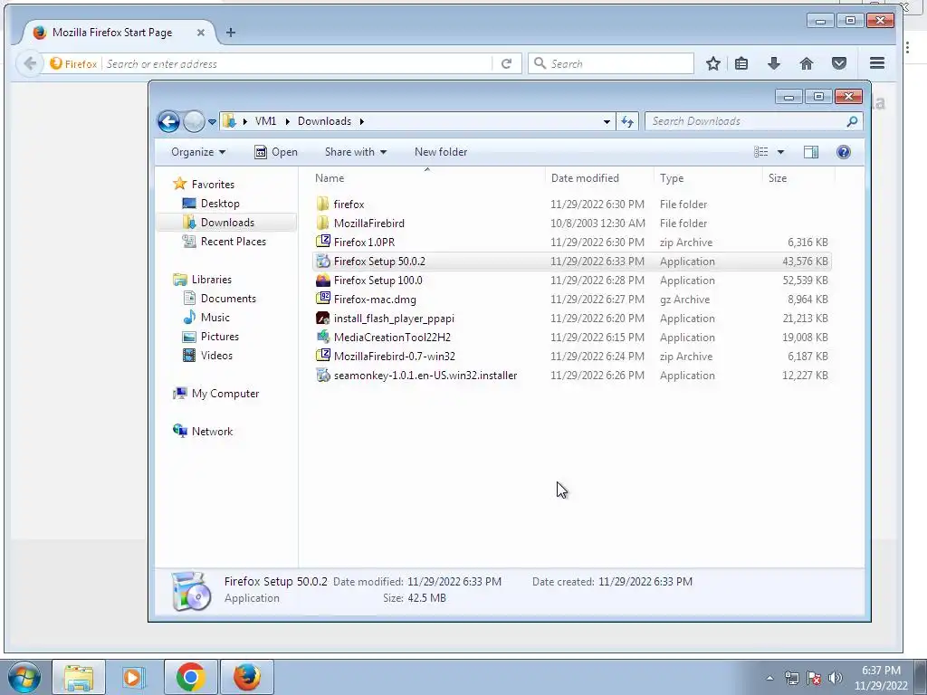Sort by Date modified column header
Viewport: 927px width, 695px height.
[585, 178]
